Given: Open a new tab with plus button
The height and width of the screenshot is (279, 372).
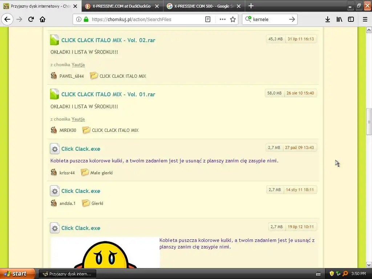Looking at the screenshot, I should pyautogui.click(x=251, y=6).
